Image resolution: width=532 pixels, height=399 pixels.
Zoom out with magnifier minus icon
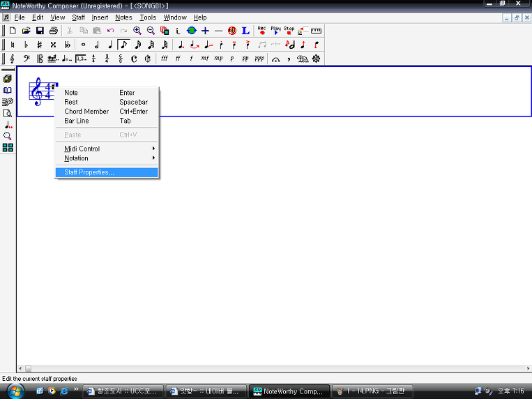151,31
